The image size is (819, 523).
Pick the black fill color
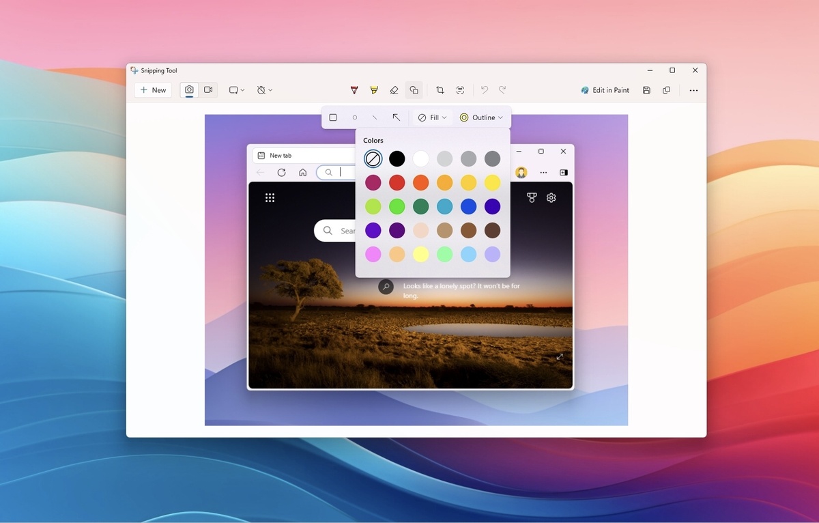[x=397, y=159]
